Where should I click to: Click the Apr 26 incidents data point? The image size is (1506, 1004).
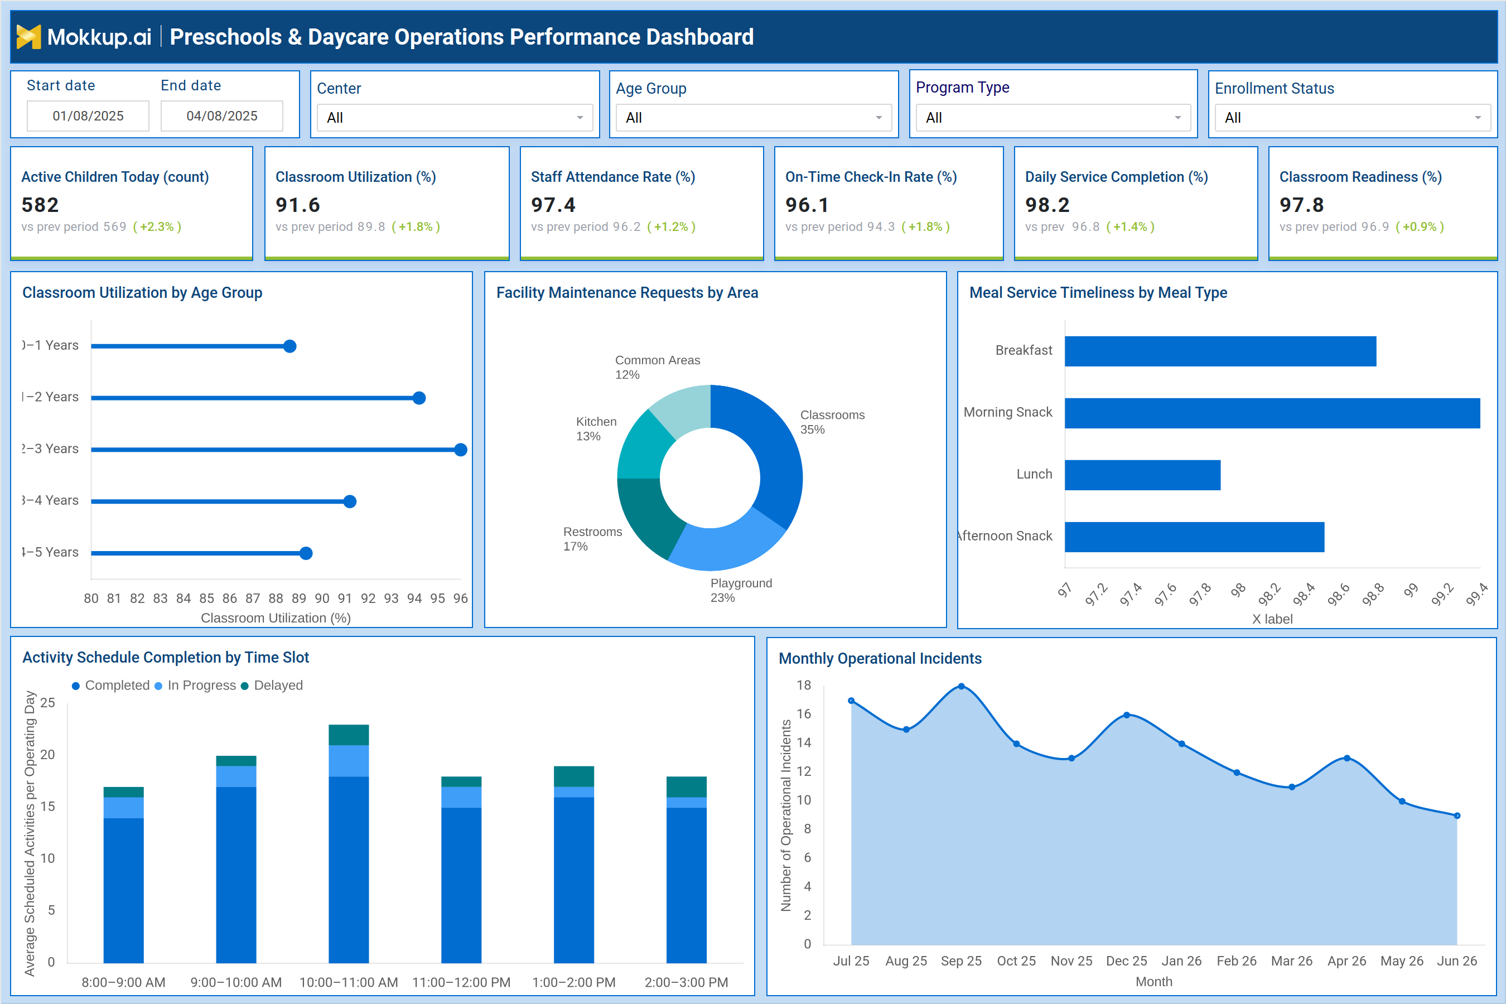(x=1347, y=758)
